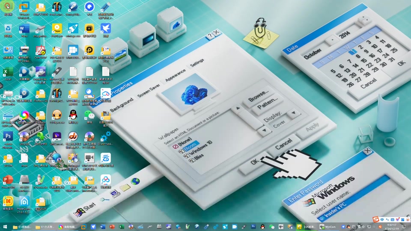Open the 2025年 folder on the desktop

[8, 160]
